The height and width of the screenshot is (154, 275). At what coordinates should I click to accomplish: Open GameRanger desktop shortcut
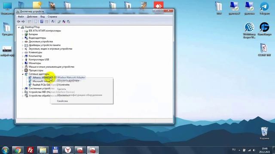click(265, 29)
